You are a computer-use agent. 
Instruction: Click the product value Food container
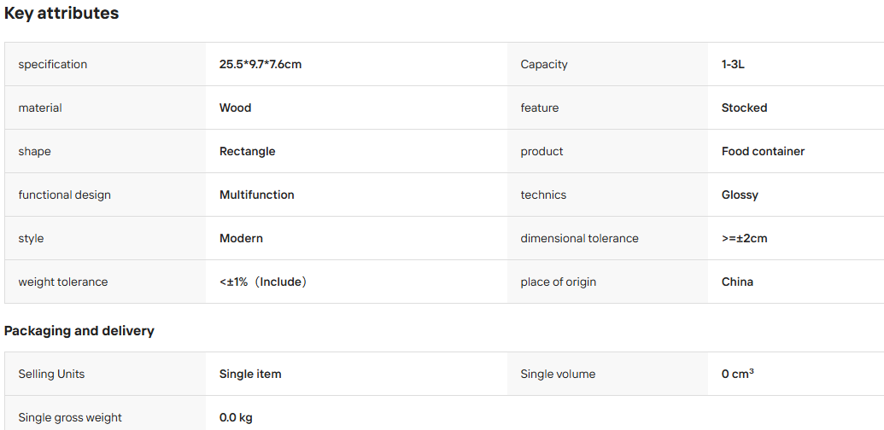coord(763,151)
